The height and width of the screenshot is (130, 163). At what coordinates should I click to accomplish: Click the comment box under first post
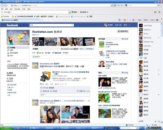(x=65, y=95)
